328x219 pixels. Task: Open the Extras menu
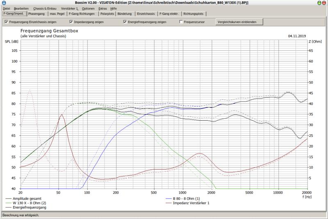(102, 8)
